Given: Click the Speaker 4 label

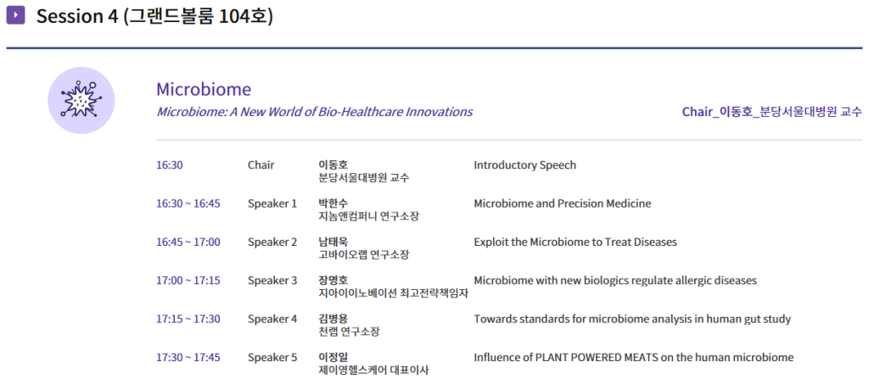Looking at the screenshot, I should [x=272, y=319].
